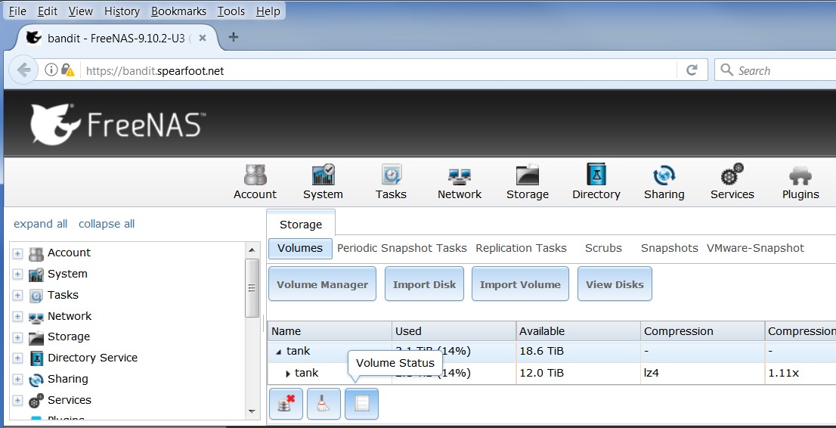Image resolution: width=836 pixels, height=428 pixels.
Task: Open the Bookmarks menu
Action: point(178,11)
